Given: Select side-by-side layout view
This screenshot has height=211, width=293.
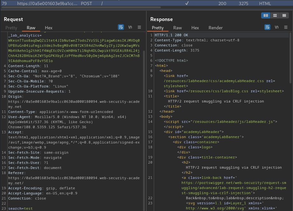Looking at the screenshot, I should pos(266,16).
